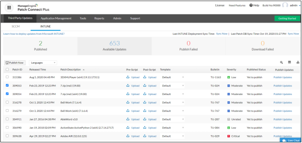Open the Admin menu
Image resolution: width=302 pixels, height=143 pixels.
[x=117, y=18]
